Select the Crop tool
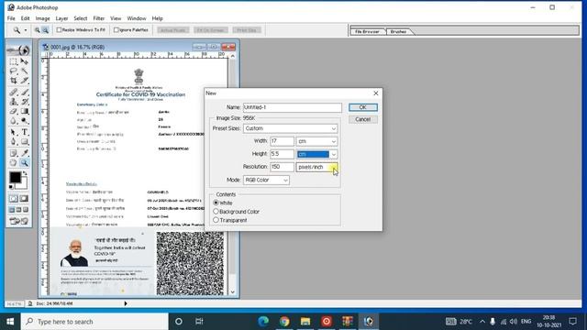 14,81
